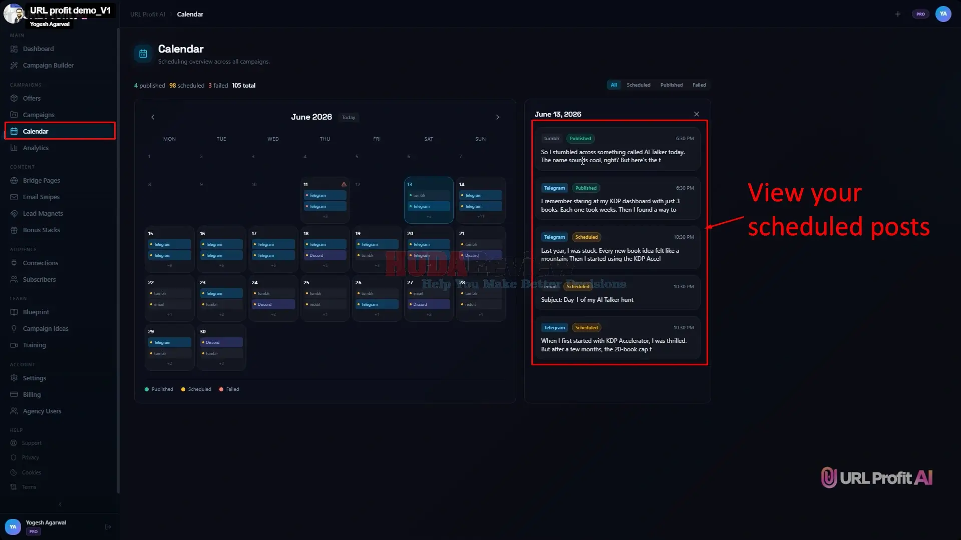Click the plus icon in top bar
Viewport: 961px width, 540px height.
tap(898, 14)
